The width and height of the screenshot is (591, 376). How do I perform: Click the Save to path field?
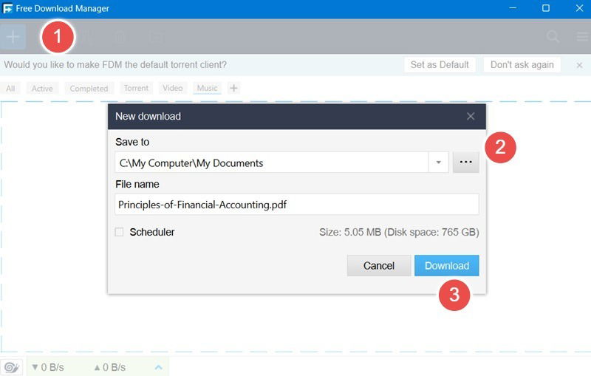[x=272, y=163]
